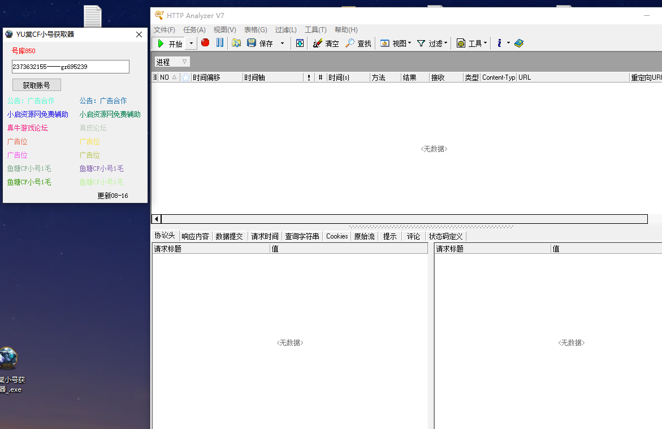Open the 工具(T) menu
Screen dimensions: 662x429
click(316, 29)
